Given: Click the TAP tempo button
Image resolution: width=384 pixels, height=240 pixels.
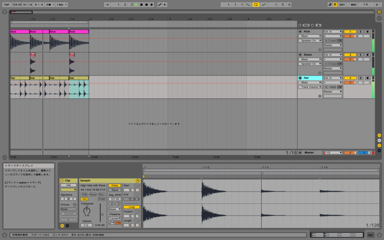Looking at the screenshot, I should tap(6, 5).
